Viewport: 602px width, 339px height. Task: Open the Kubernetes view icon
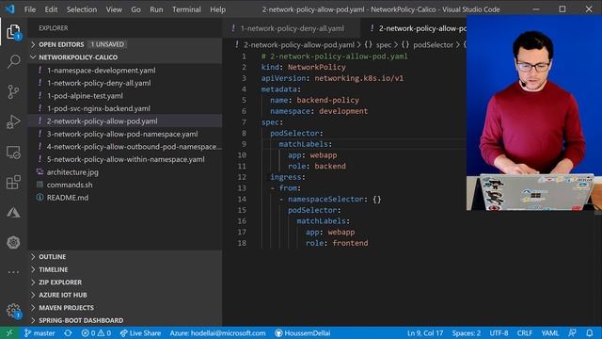(x=13, y=242)
